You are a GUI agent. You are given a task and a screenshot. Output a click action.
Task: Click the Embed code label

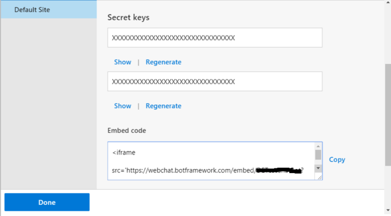tap(127, 131)
